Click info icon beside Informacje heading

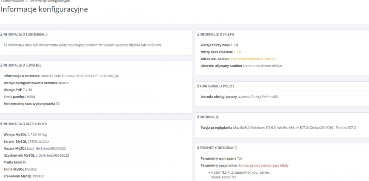pyautogui.click(x=198, y=117)
